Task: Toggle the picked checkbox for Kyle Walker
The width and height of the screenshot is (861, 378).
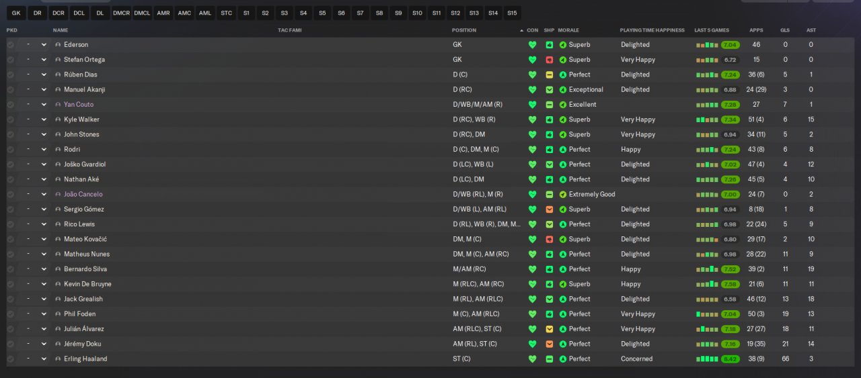Action: click(x=10, y=120)
